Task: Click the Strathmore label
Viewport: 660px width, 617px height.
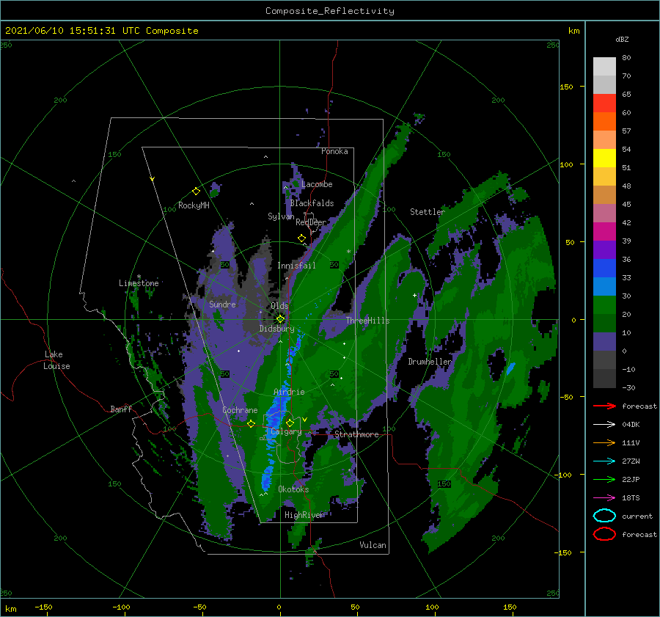Action: pos(356,434)
